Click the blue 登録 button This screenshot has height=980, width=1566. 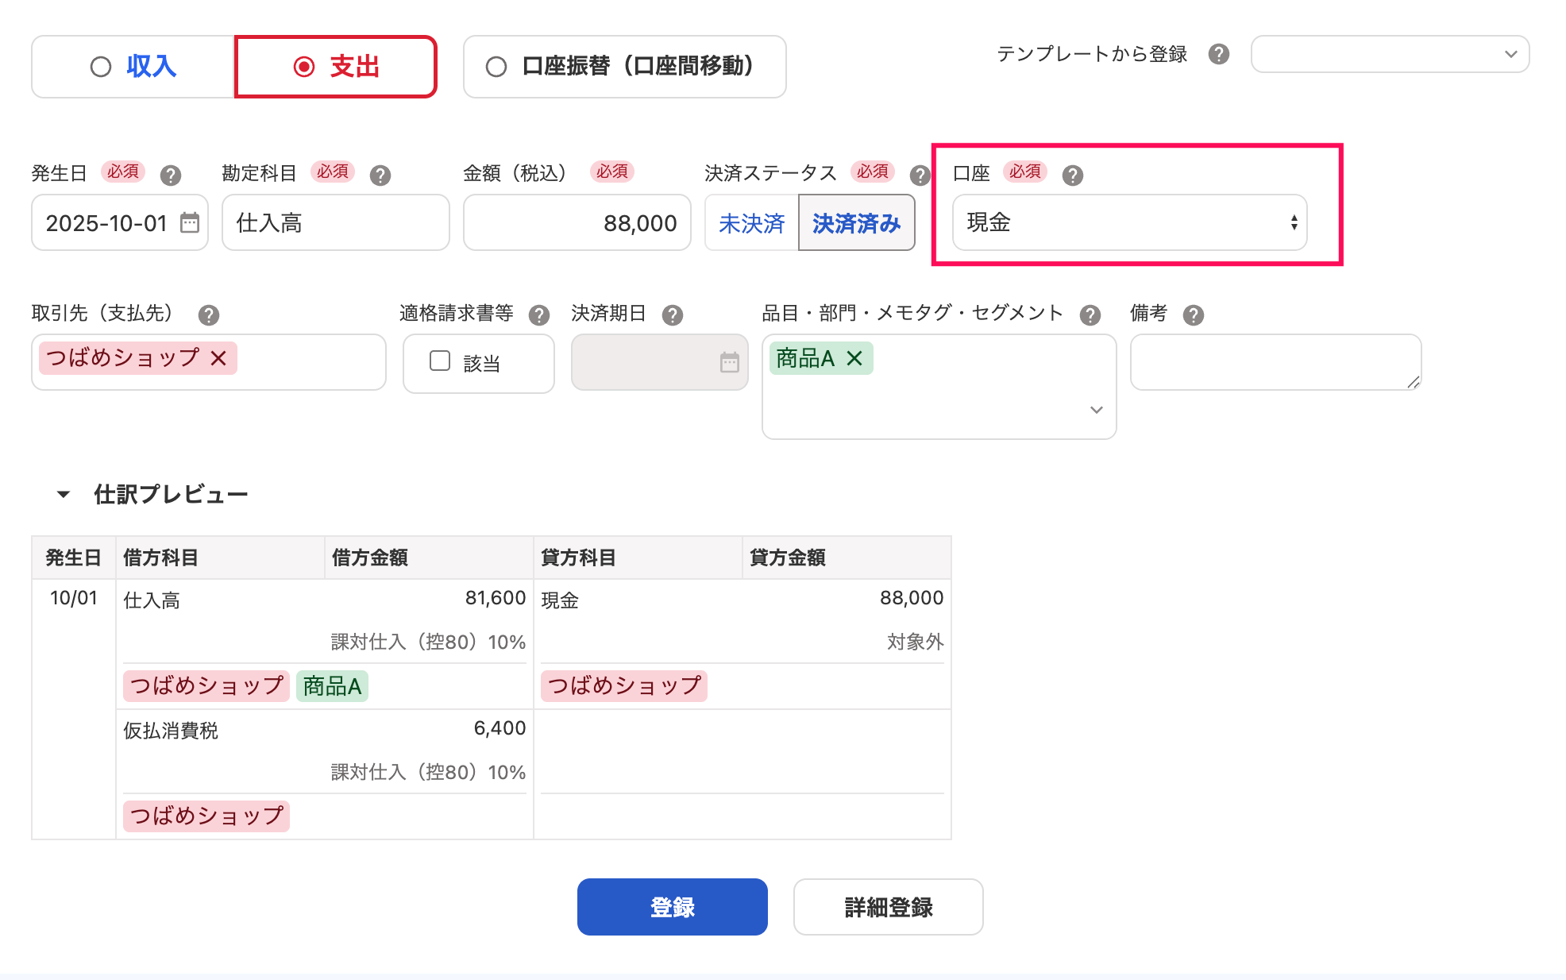click(672, 907)
